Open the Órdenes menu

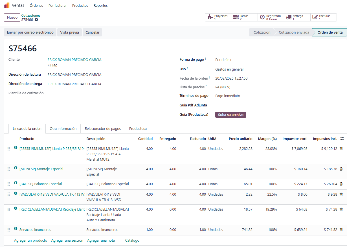(36, 6)
